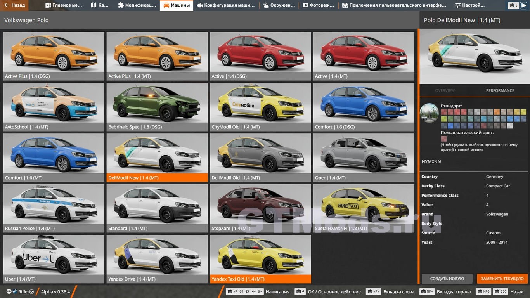Select the Bebrinalo Spec |1.8 (DSG) car
Screen dimensions: 530x298
point(157,107)
